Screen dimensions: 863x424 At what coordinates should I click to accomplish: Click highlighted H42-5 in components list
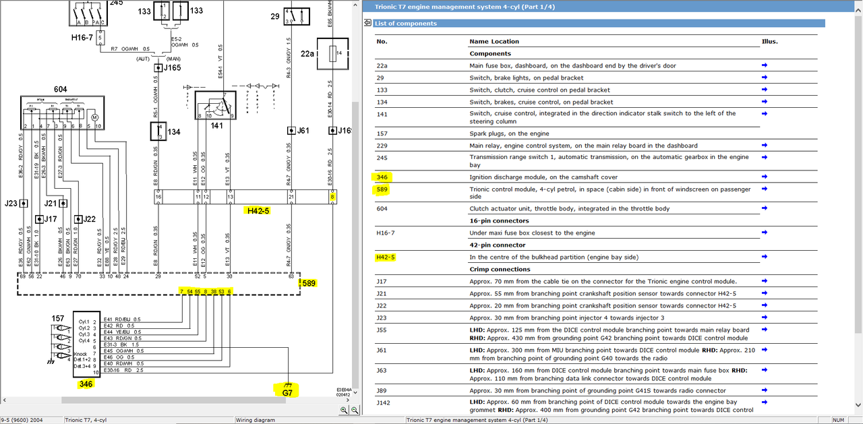coord(386,257)
